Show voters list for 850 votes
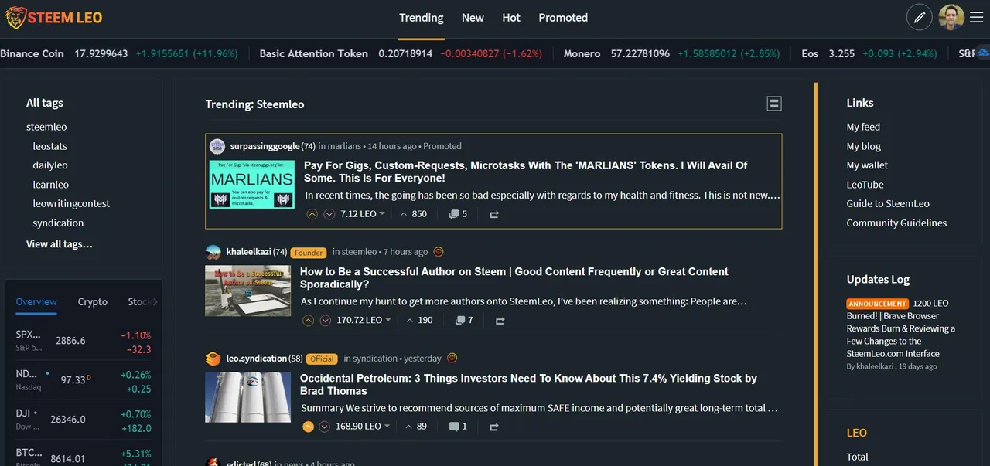 (413, 214)
